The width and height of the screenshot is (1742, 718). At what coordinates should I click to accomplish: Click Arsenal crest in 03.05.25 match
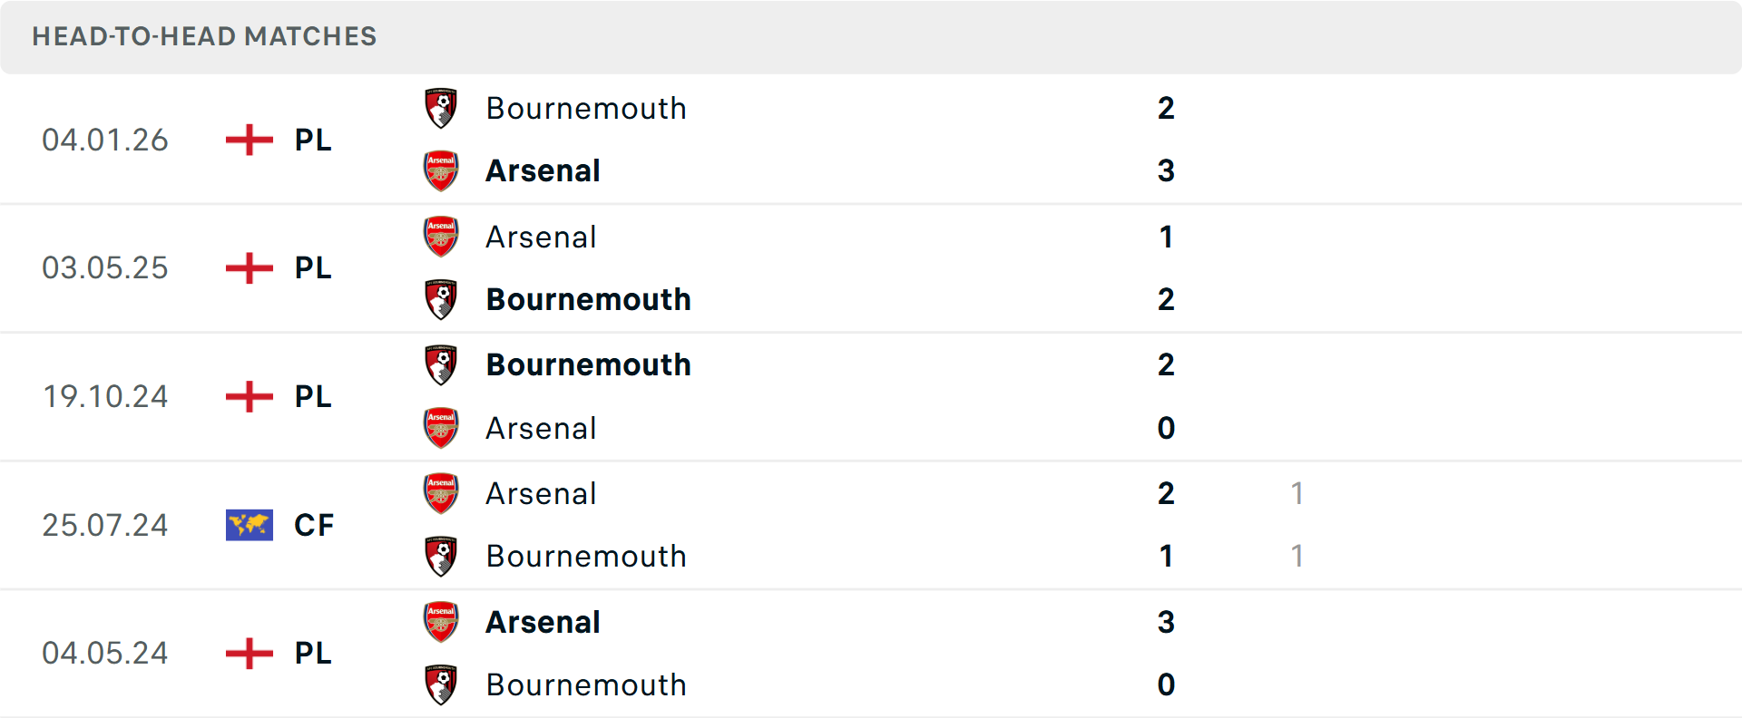(441, 237)
